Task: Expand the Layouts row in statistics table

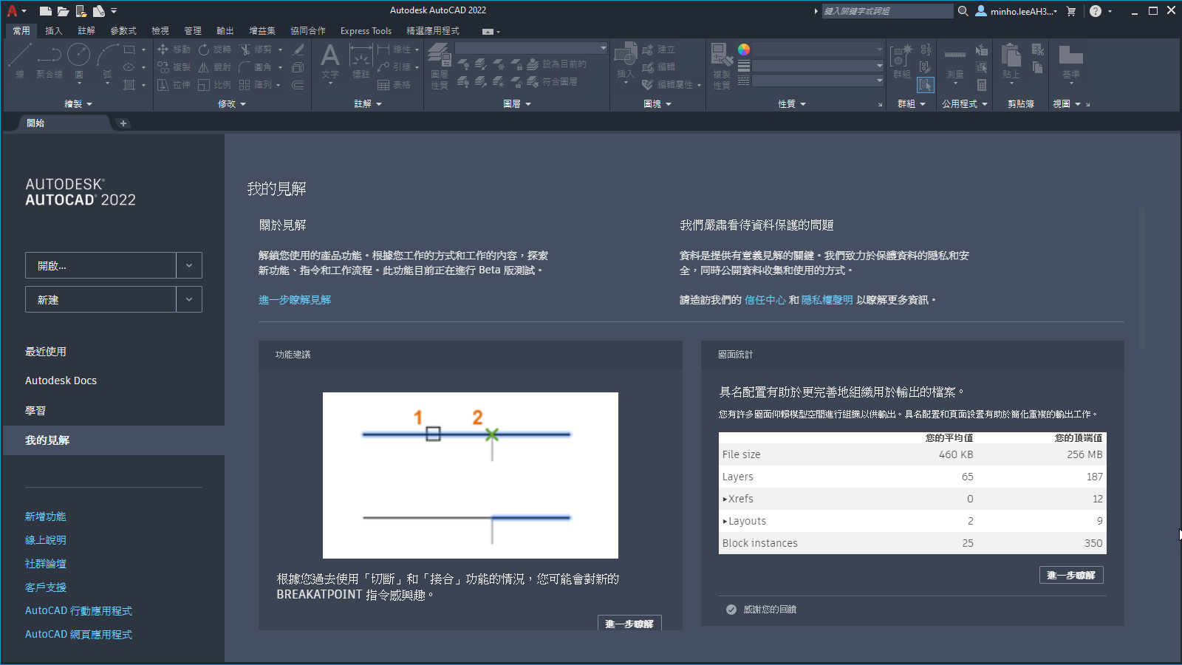Action: (725, 521)
